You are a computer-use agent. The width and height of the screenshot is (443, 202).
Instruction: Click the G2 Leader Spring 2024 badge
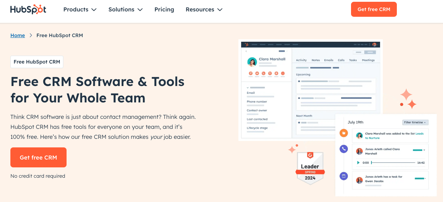coord(310,168)
